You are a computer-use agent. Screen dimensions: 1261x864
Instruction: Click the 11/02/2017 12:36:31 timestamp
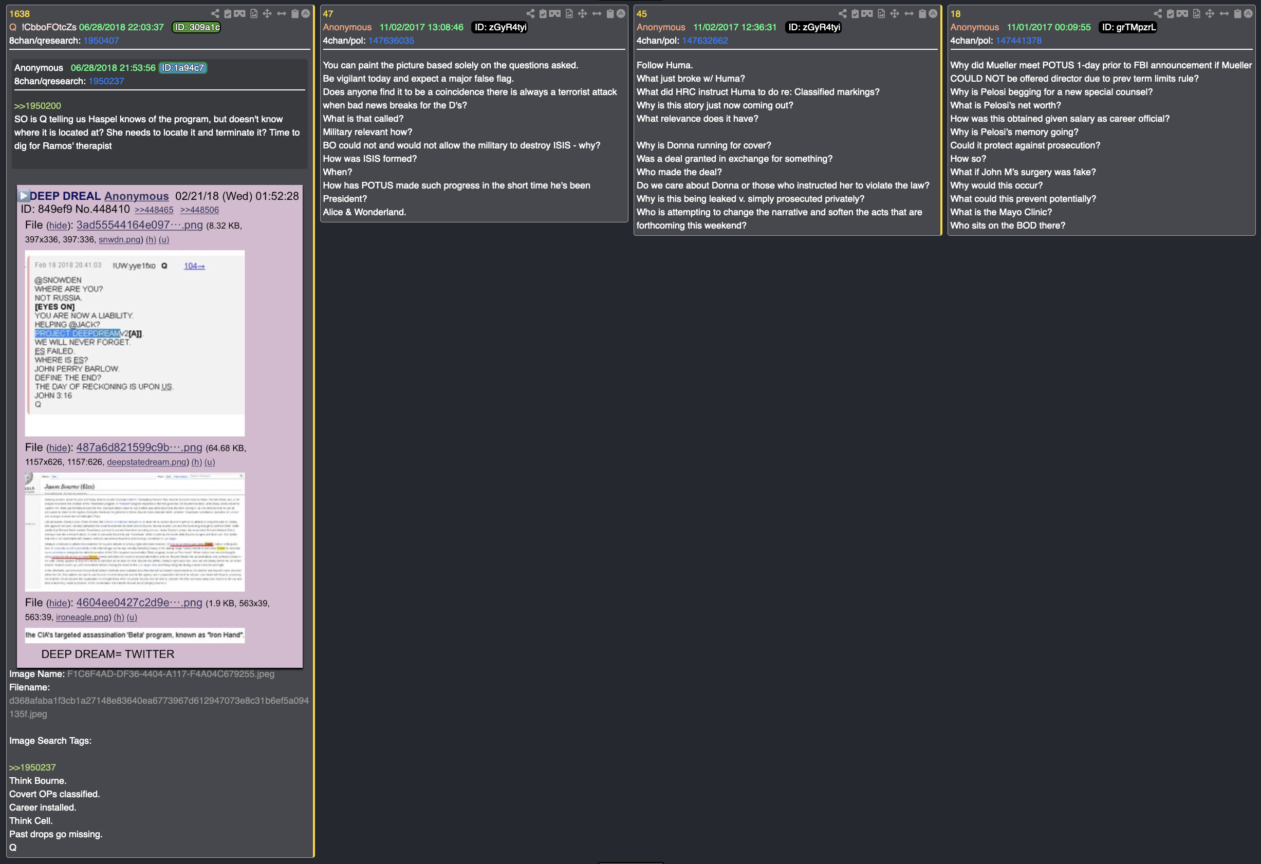point(735,27)
